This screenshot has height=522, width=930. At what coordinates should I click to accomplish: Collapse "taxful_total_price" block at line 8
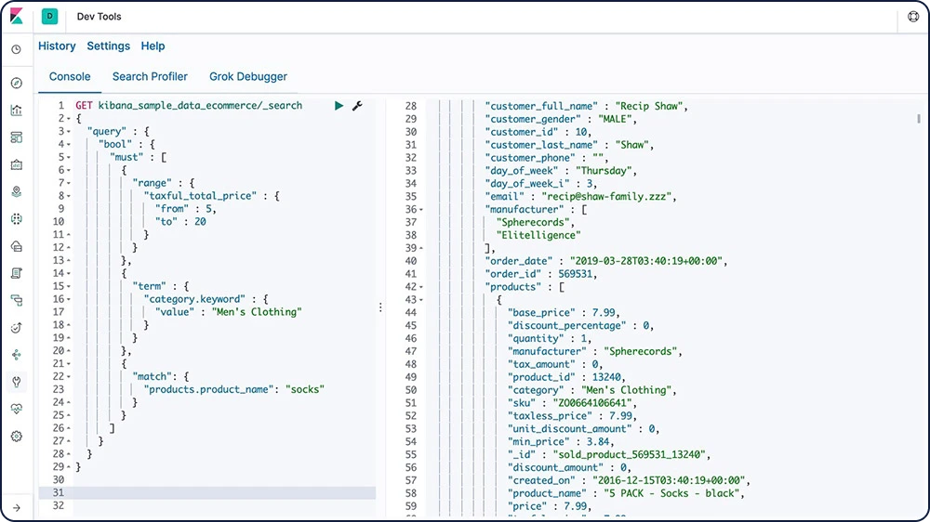(x=68, y=196)
